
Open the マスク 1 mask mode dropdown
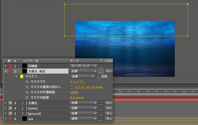click(x=83, y=76)
